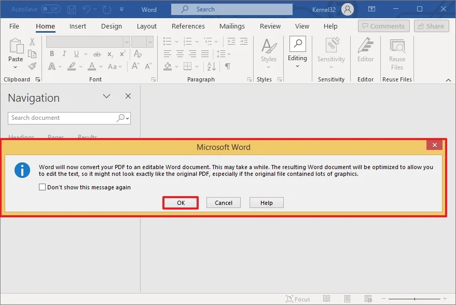Toggle Show/Hide paragraph marks

tap(228, 66)
